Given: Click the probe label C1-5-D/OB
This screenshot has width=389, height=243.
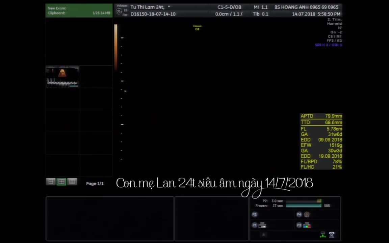Looking at the screenshot, I should click(x=229, y=7).
